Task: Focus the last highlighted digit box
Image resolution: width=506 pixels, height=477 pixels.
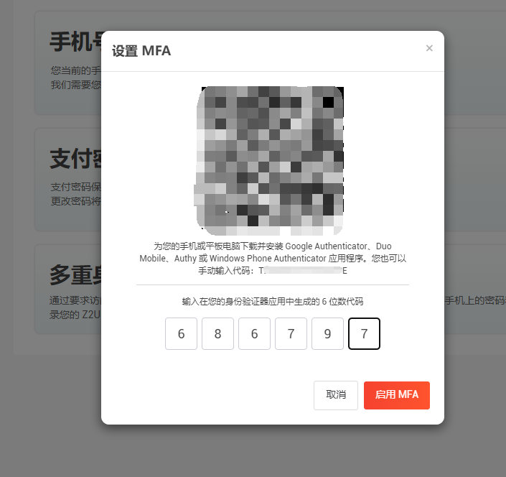Action: [364, 333]
